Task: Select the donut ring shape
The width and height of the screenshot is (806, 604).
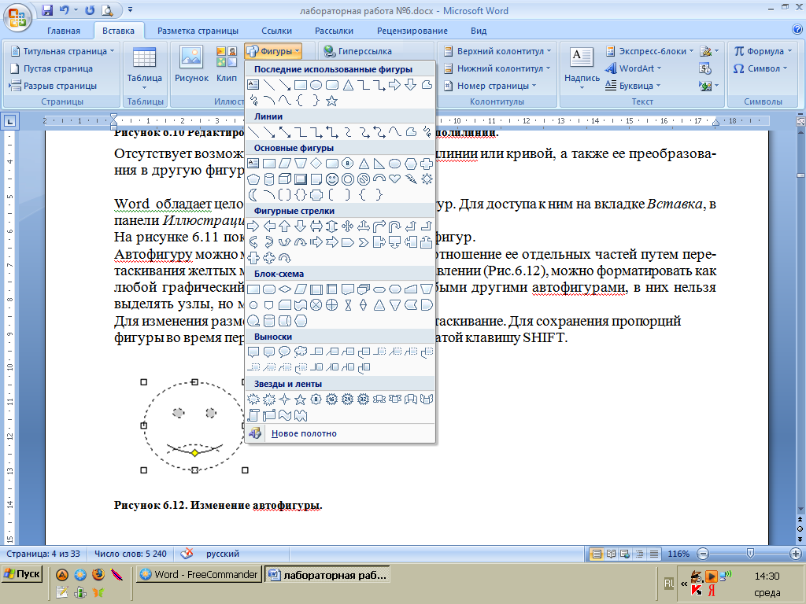Action: (x=348, y=179)
